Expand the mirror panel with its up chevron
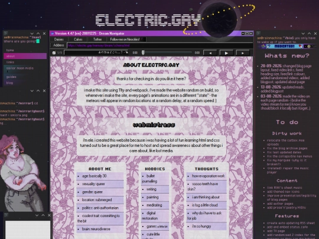This screenshot has width=319, height=239. click(x=38, y=91)
